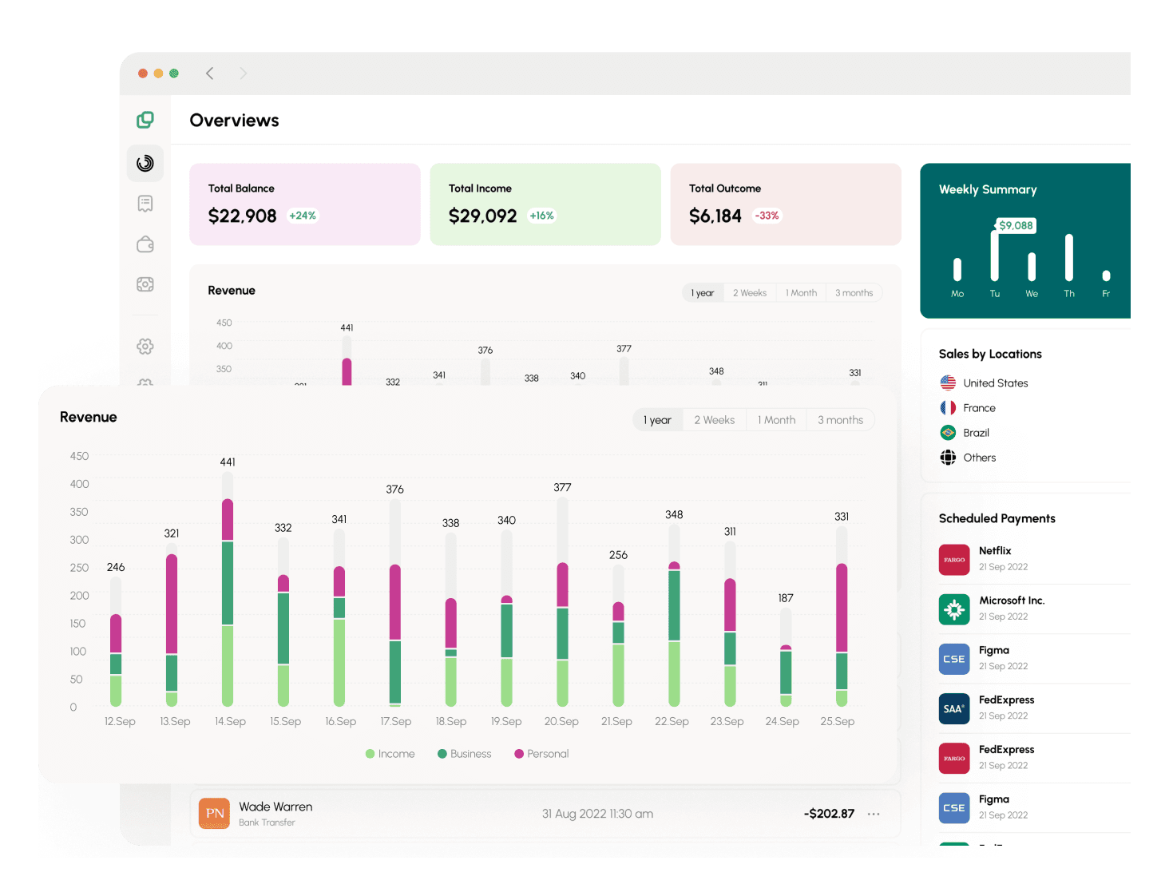Toggle the Income legend series
This screenshot has width=1169, height=896.
click(390, 754)
